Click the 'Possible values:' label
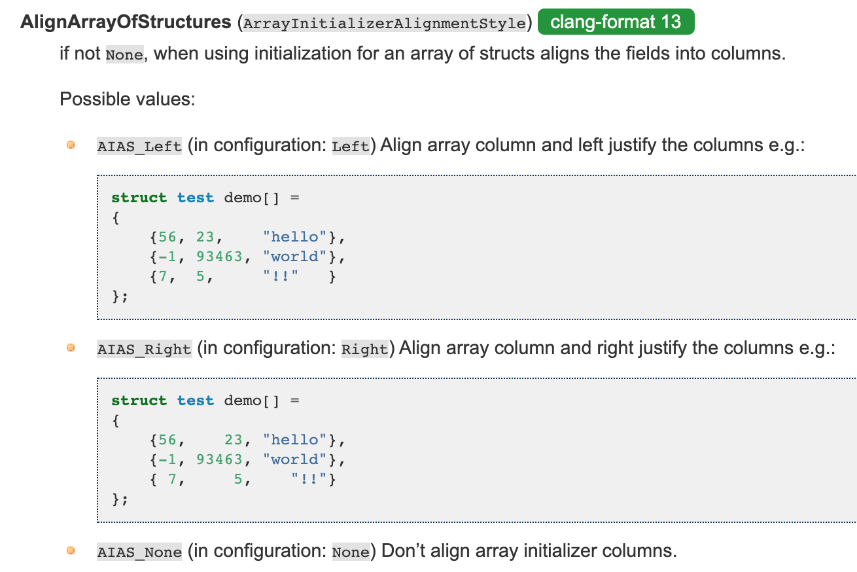Image resolution: width=857 pixels, height=572 pixels. point(128,99)
